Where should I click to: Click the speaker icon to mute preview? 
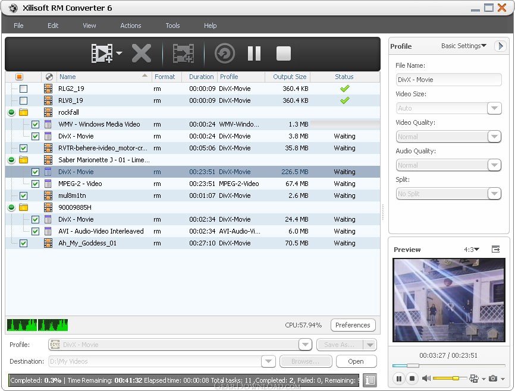426,379
